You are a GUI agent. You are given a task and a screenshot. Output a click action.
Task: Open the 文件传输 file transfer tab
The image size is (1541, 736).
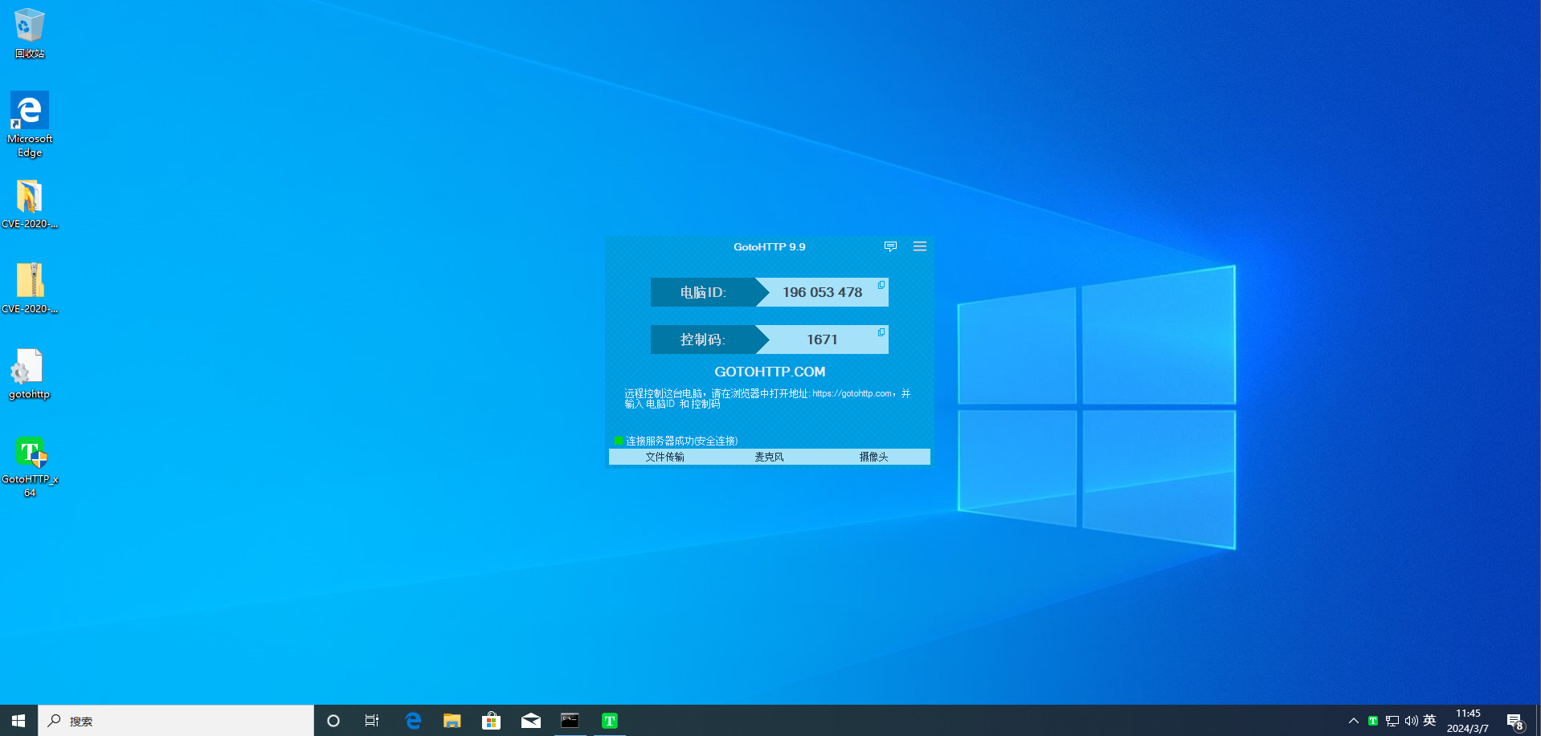pos(664,457)
